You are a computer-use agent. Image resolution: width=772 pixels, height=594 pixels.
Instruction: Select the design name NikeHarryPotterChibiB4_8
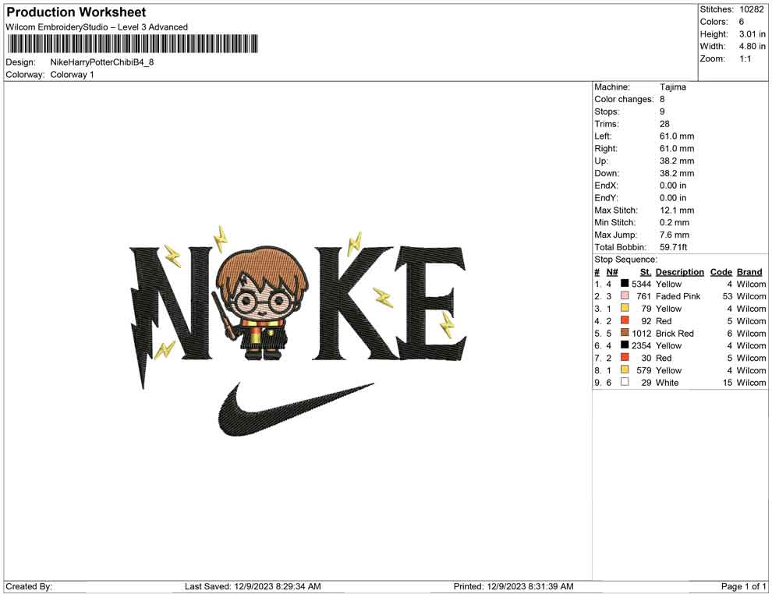point(102,62)
